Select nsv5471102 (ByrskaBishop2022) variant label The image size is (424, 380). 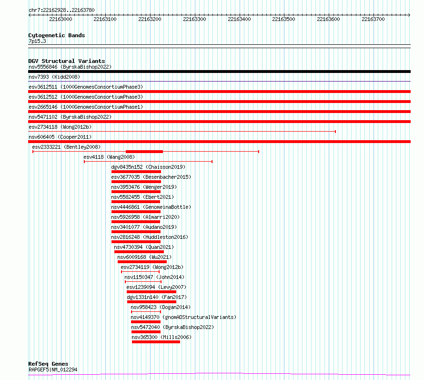pos(70,117)
